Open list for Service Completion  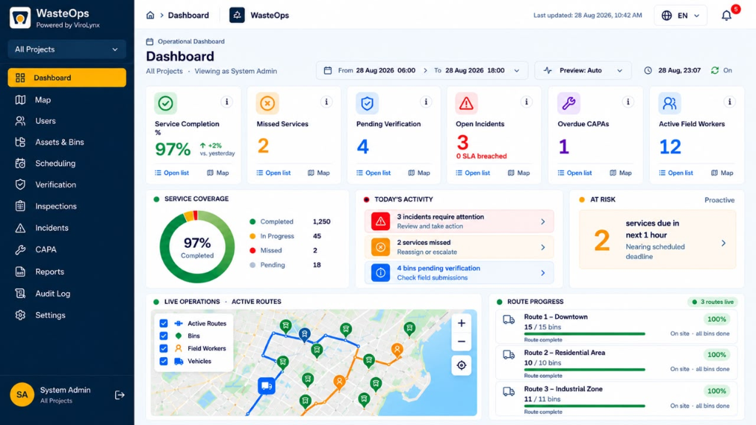[171, 173]
